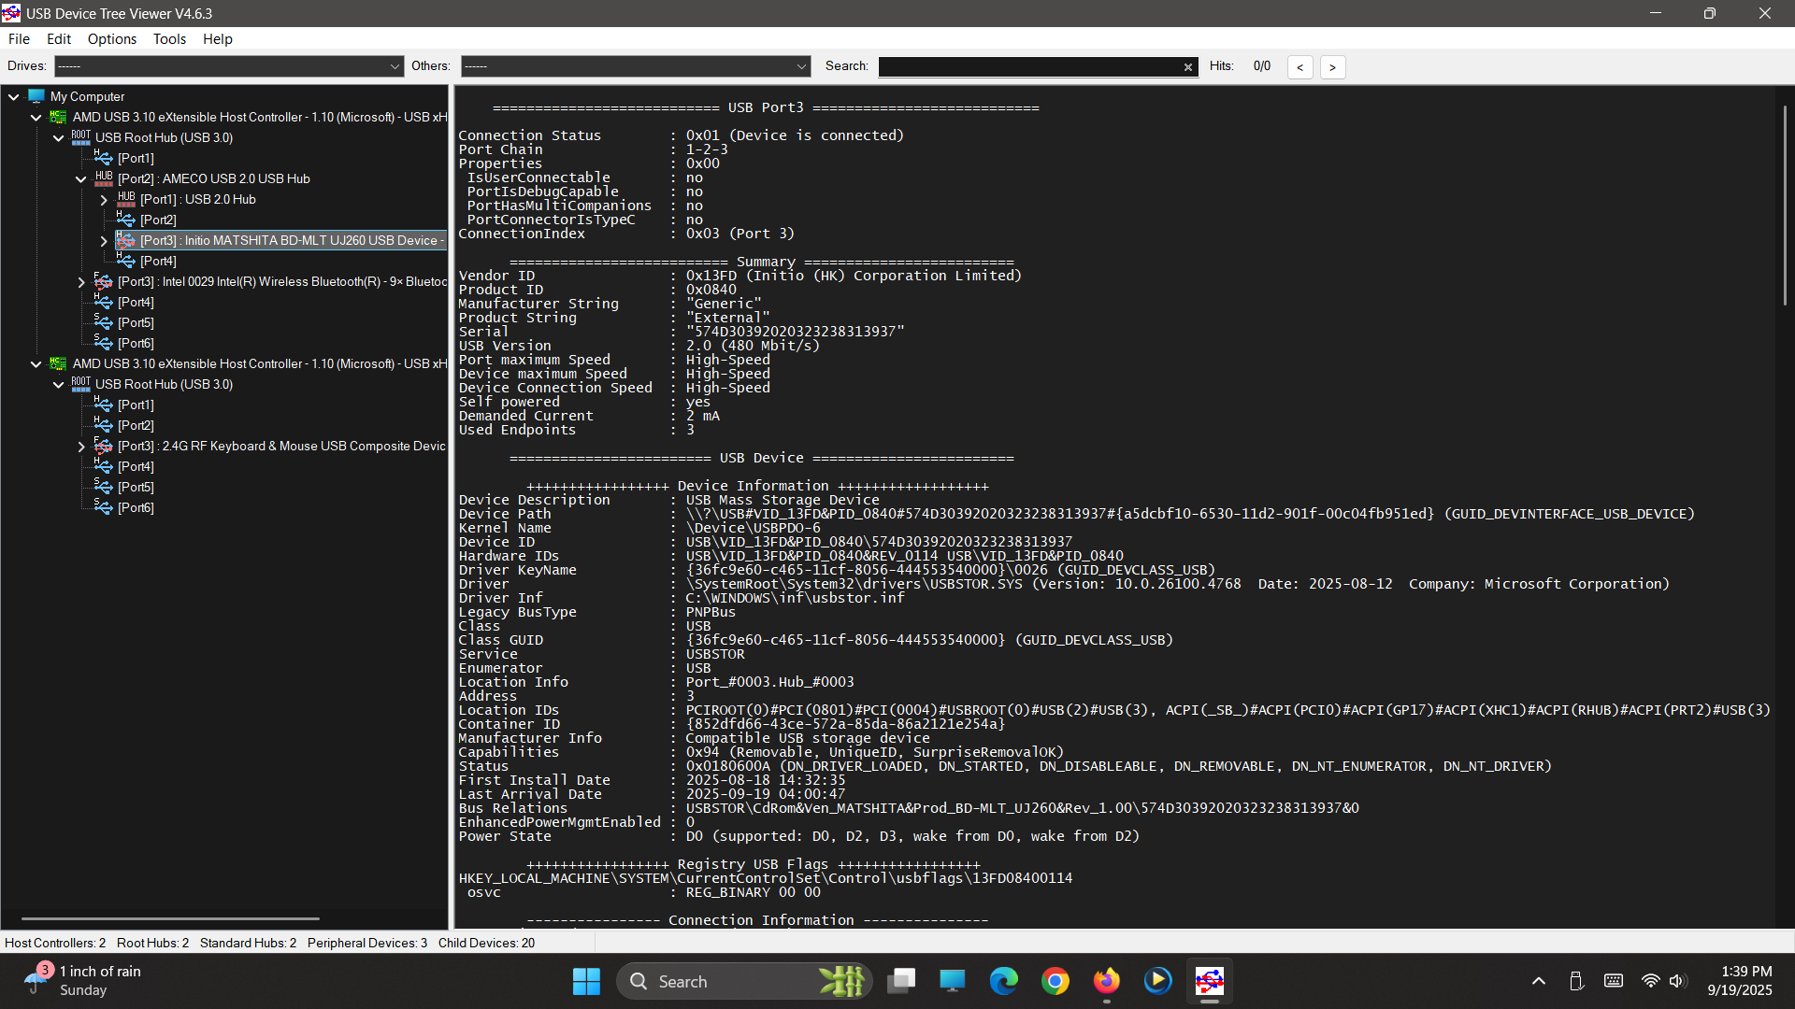Click the taskbar Search box
The image size is (1795, 1009).
tap(744, 981)
